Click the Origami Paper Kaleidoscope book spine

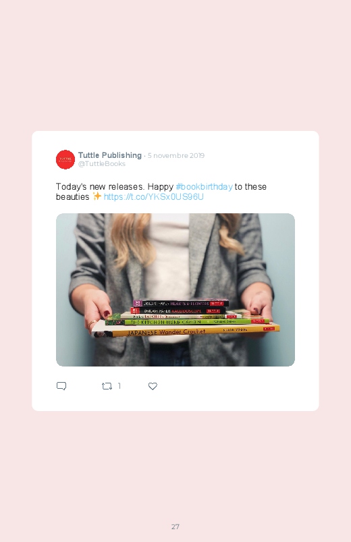(x=178, y=310)
